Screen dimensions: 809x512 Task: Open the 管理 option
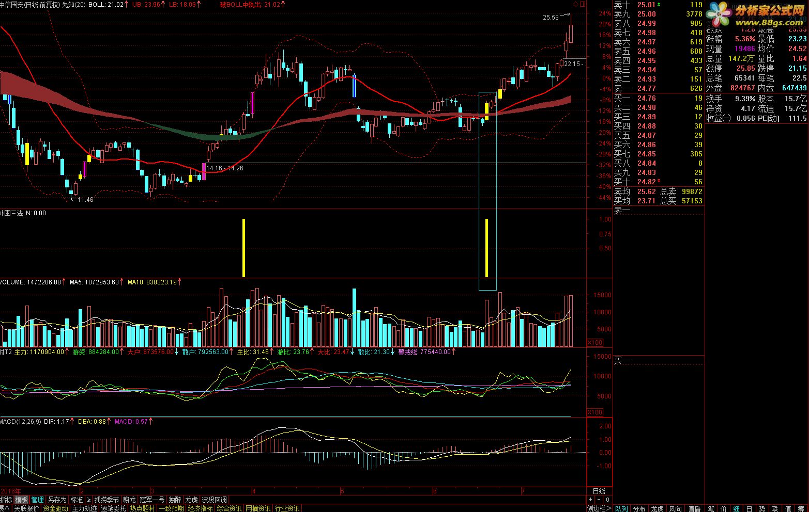coord(37,500)
